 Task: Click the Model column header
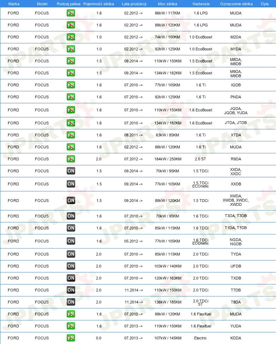tap(42, 4)
